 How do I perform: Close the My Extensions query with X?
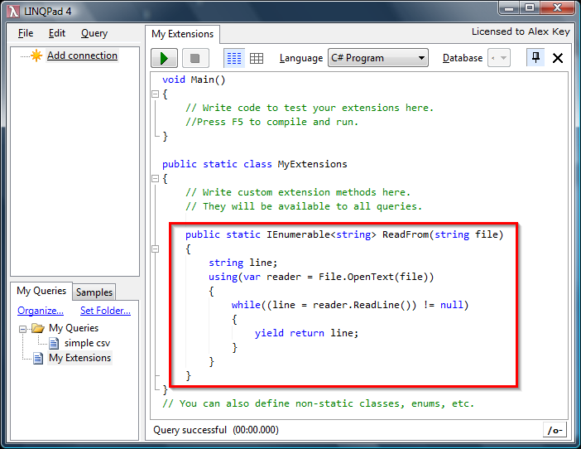pyautogui.click(x=558, y=58)
